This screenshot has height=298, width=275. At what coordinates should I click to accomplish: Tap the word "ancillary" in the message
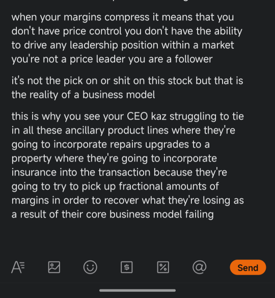pos(85,130)
